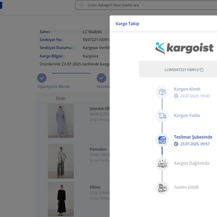This screenshot has height=217, width=217.
Task: Click the Kargon Yolda truck icon
Action: (162, 116)
